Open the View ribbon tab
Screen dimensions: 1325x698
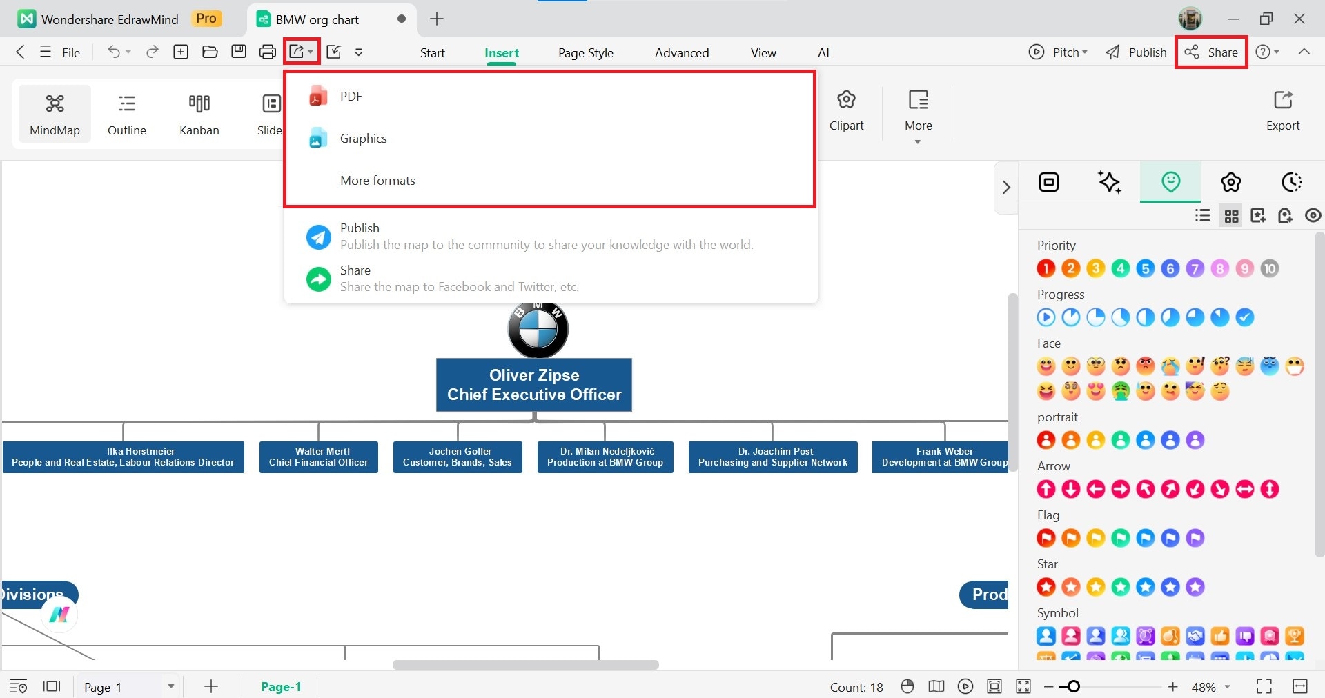tap(763, 52)
